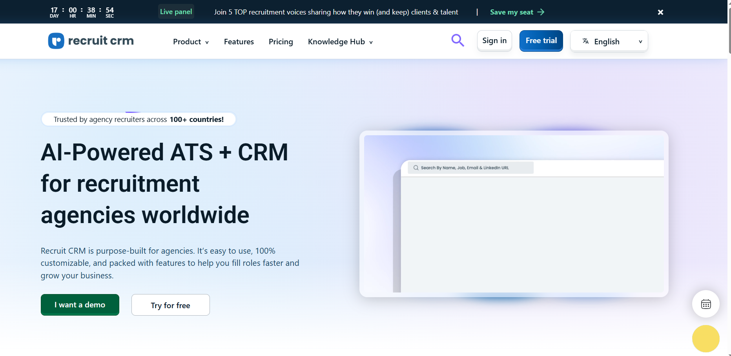Start a Free trial
The width and height of the screenshot is (731, 356).
click(x=541, y=41)
